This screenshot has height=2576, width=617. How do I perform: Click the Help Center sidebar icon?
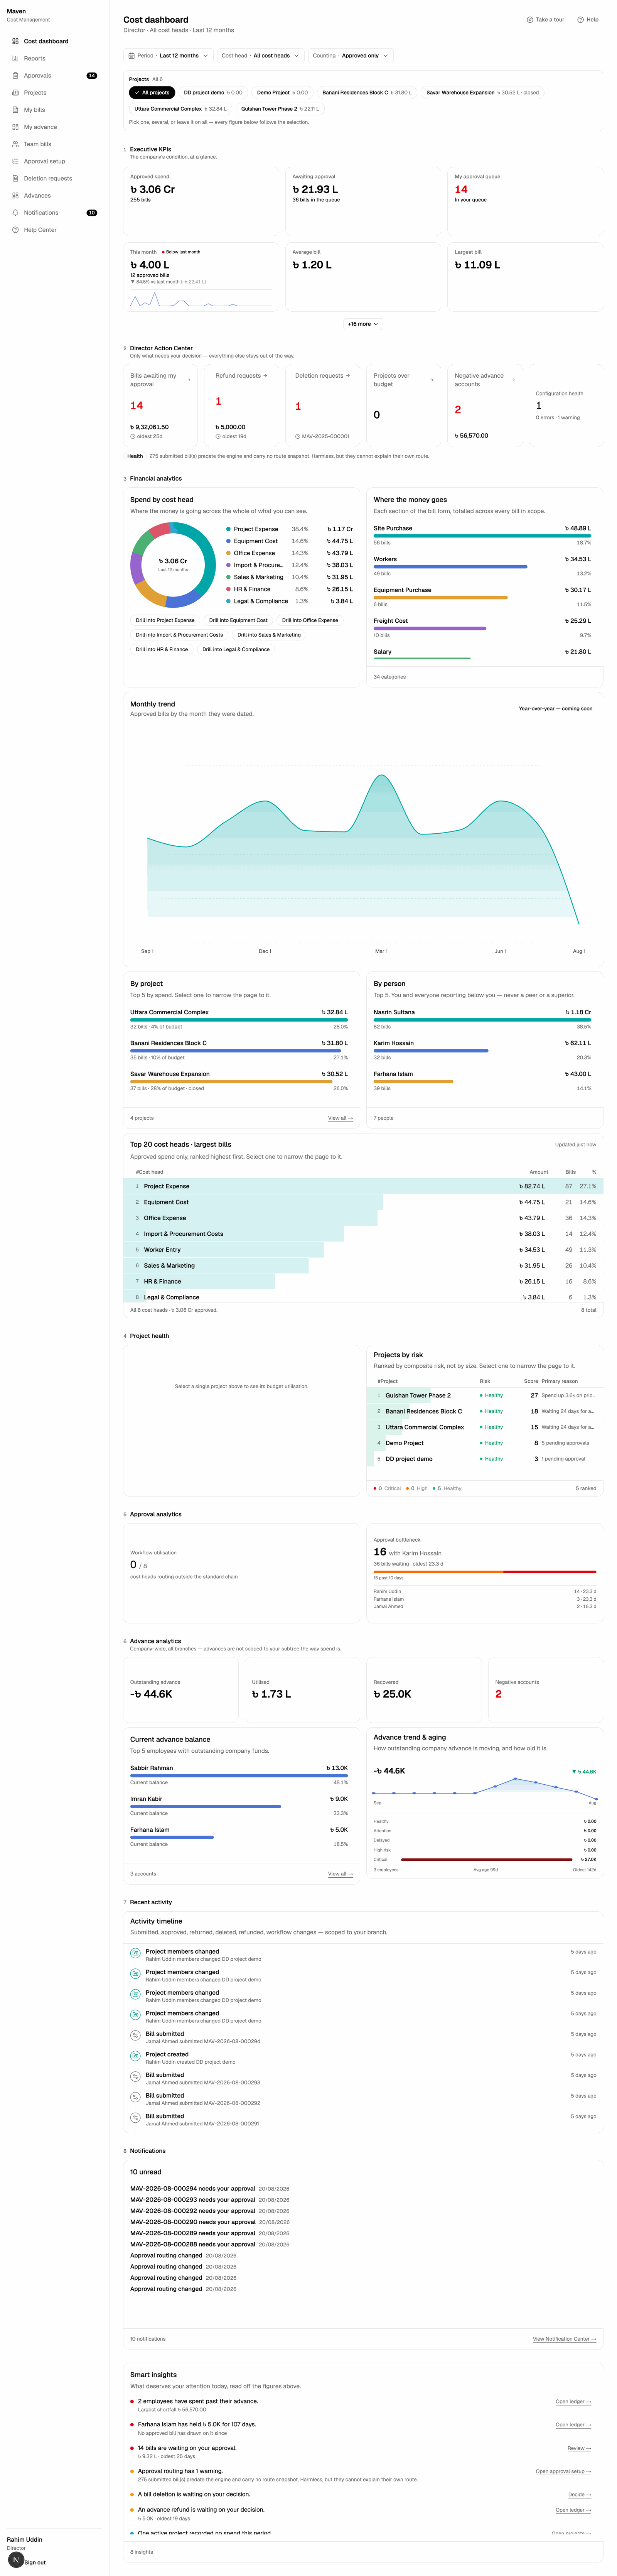tap(15, 230)
